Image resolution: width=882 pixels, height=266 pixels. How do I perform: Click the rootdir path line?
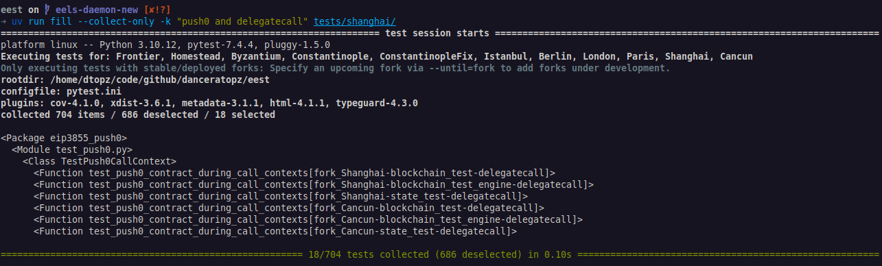pyautogui.click(x=135, y=80)
